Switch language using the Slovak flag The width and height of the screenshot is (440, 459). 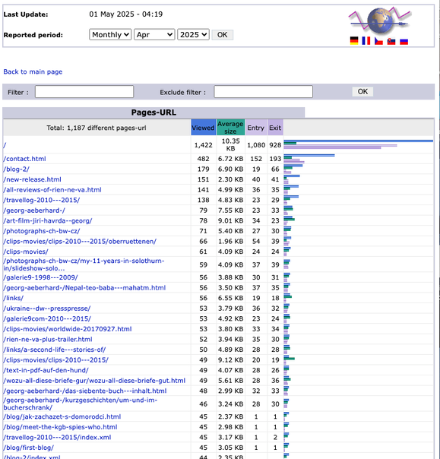coord(391,41)
